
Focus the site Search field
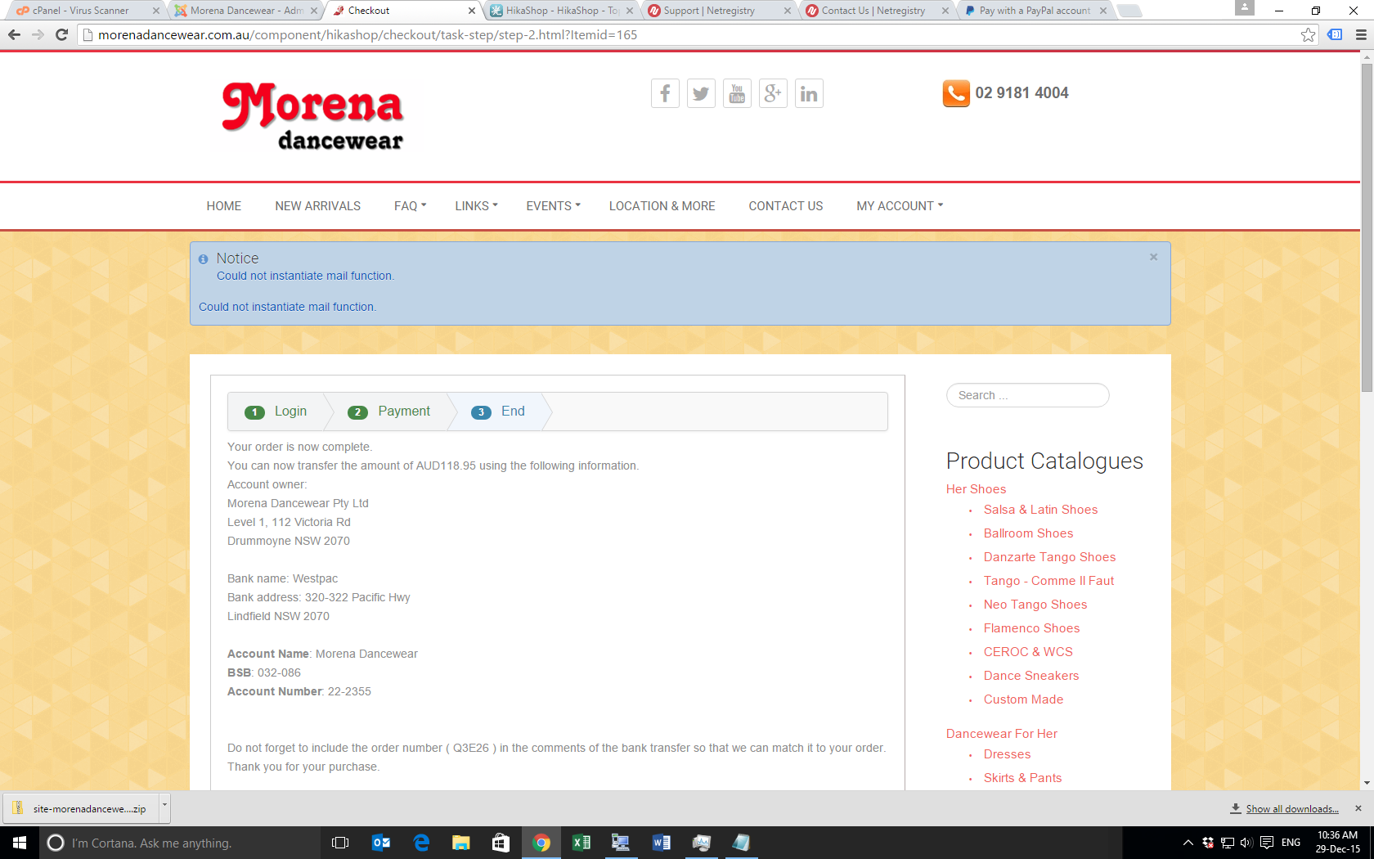click(x=1027, y=395)
